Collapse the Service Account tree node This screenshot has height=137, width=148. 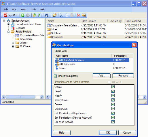(4, 21)
